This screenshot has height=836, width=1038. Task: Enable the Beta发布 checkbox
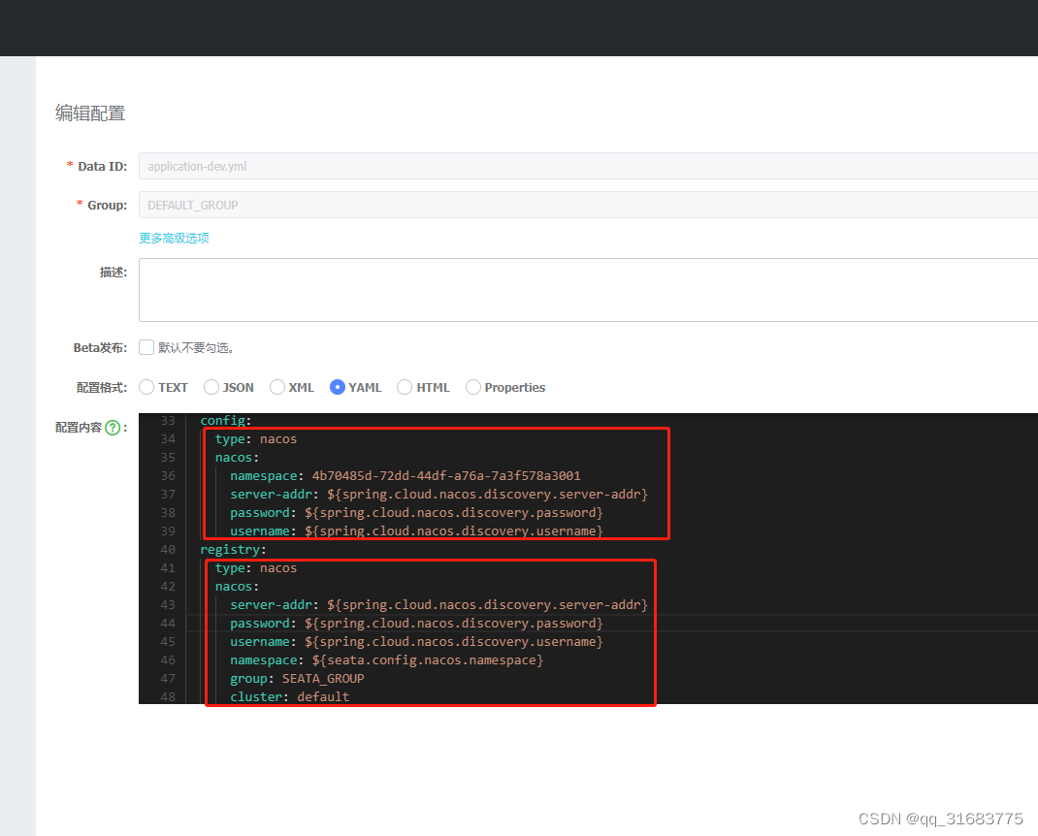[146, 347]
